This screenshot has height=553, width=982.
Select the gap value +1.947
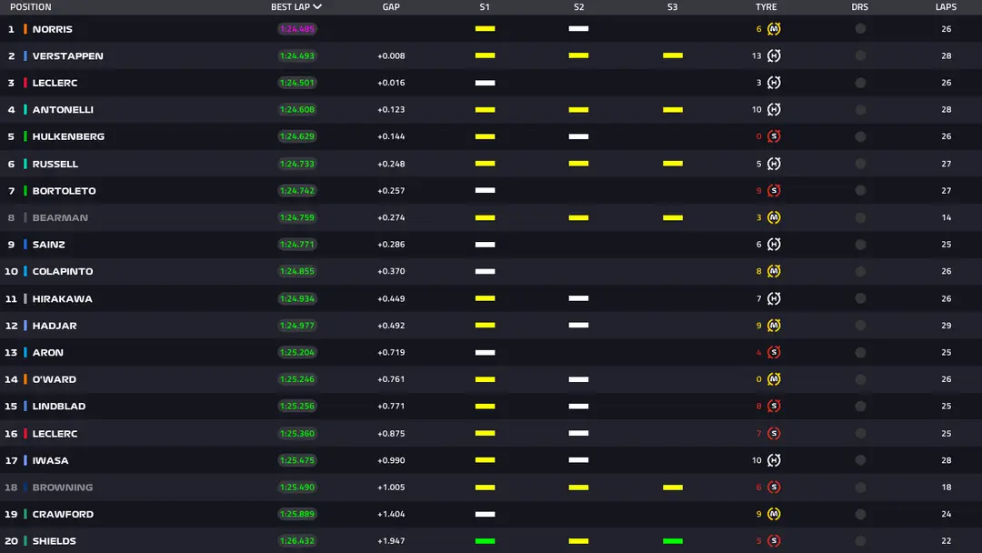point(391,541)
